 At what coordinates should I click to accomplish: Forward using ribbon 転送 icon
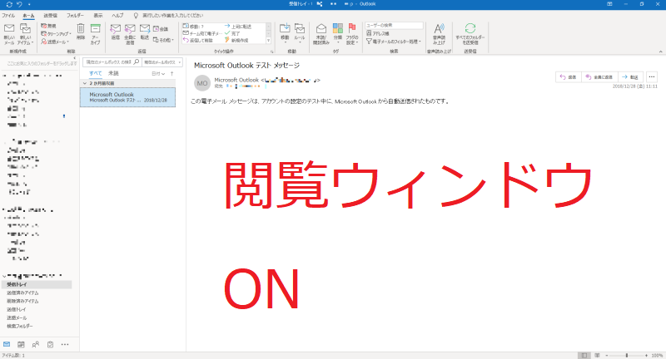pyautogui.click(x=144, y=32)
